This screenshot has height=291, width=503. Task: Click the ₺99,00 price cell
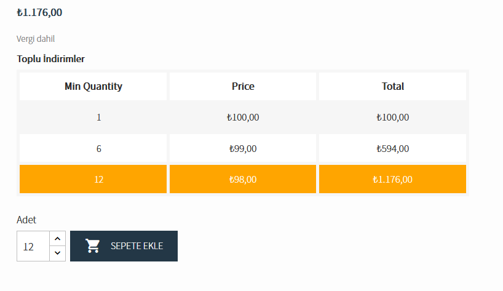[243, 148]
